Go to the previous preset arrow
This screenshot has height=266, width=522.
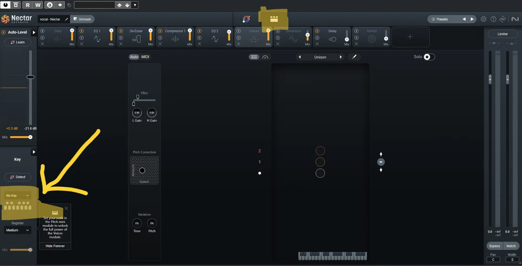coord(464,19)
